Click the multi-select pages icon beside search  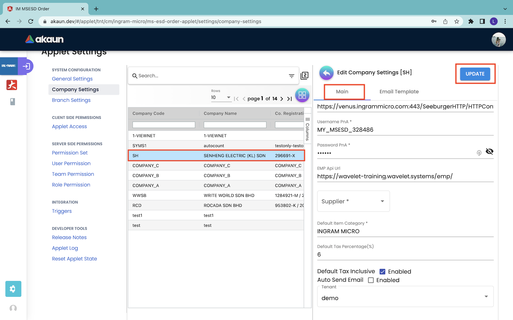[x=304, y=76]
